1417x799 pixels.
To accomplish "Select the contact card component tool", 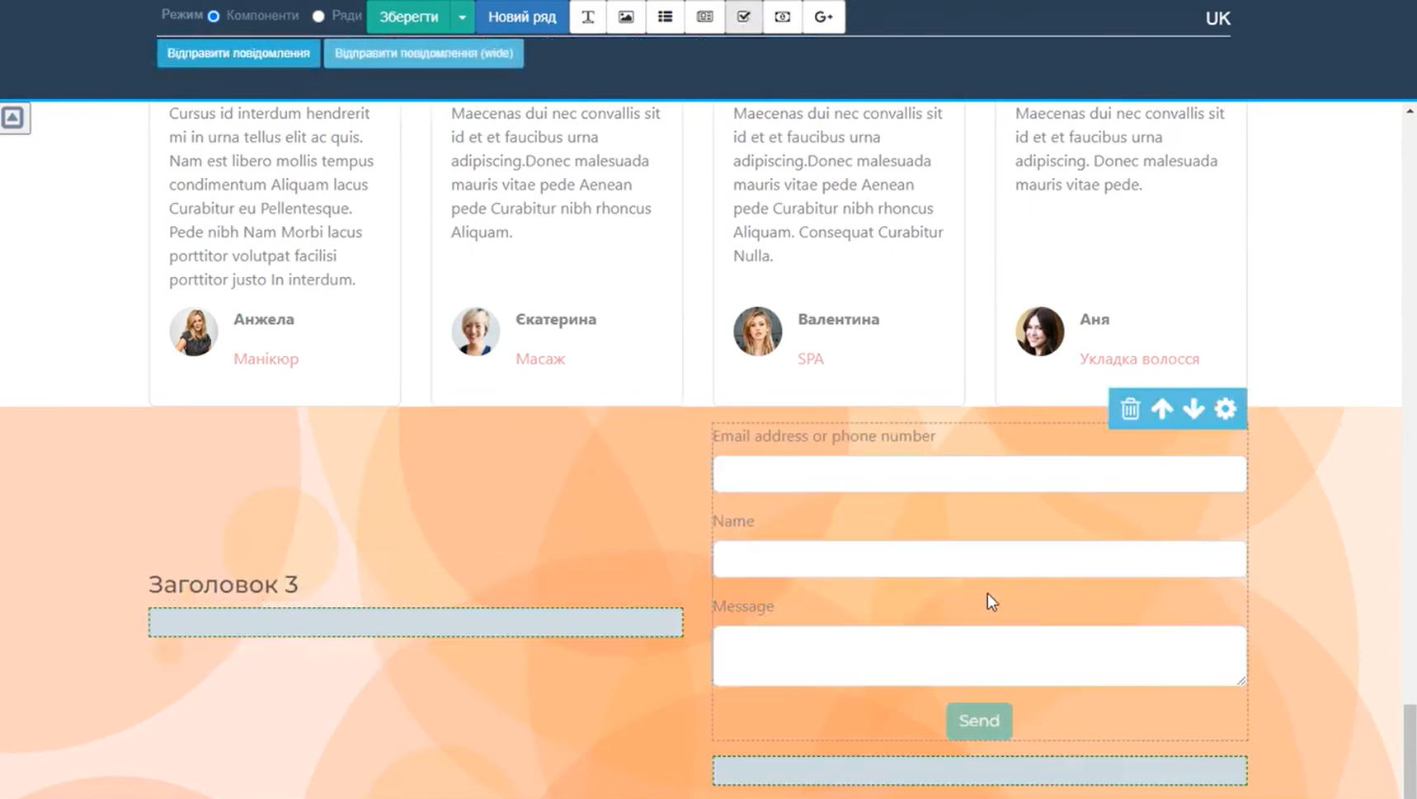I will click(704, 16).
